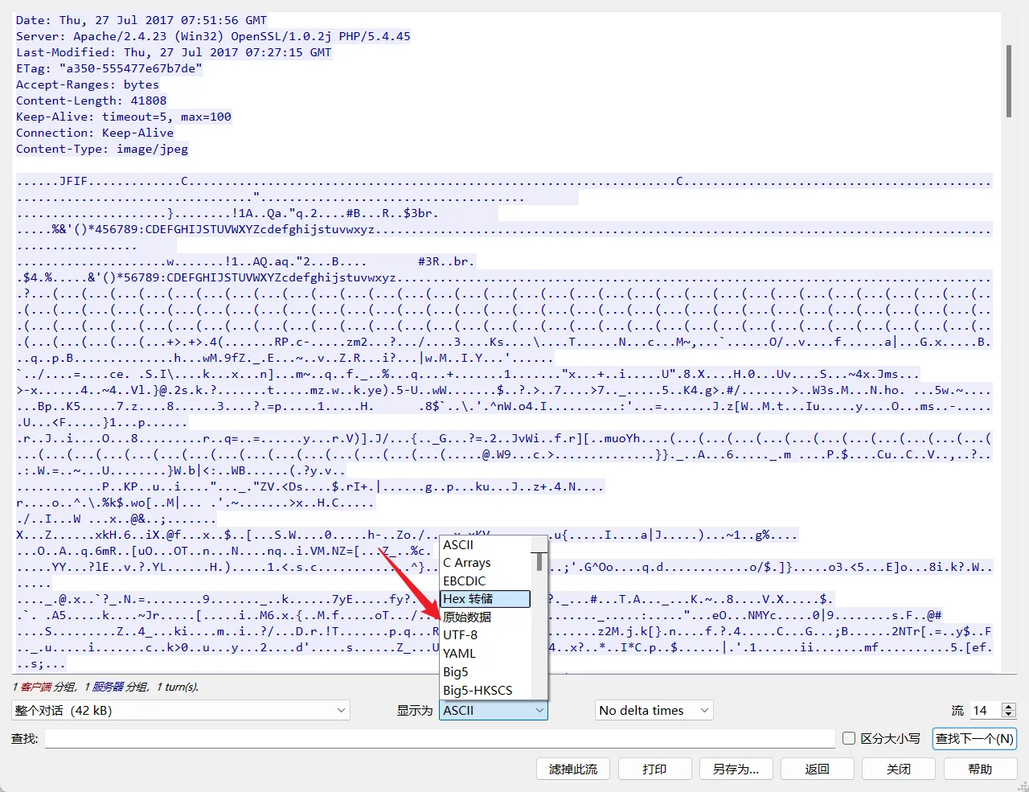Open the '显示为' ASCII combo box
The width and height of the screenshot is (1029, 792).
click(493, 711)
